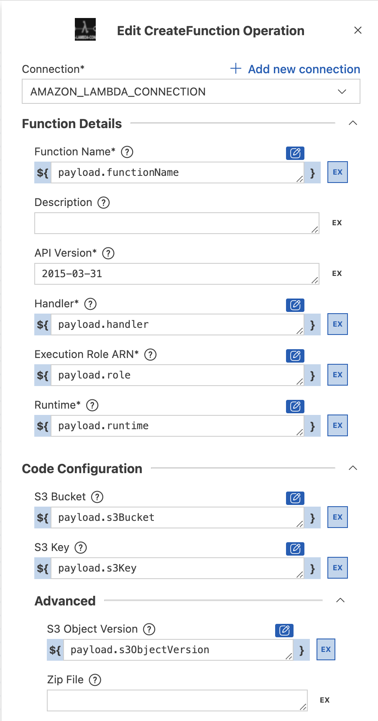The image size is (378, 721).
Task: Edit the payload.role field
Action: point(177,375)
